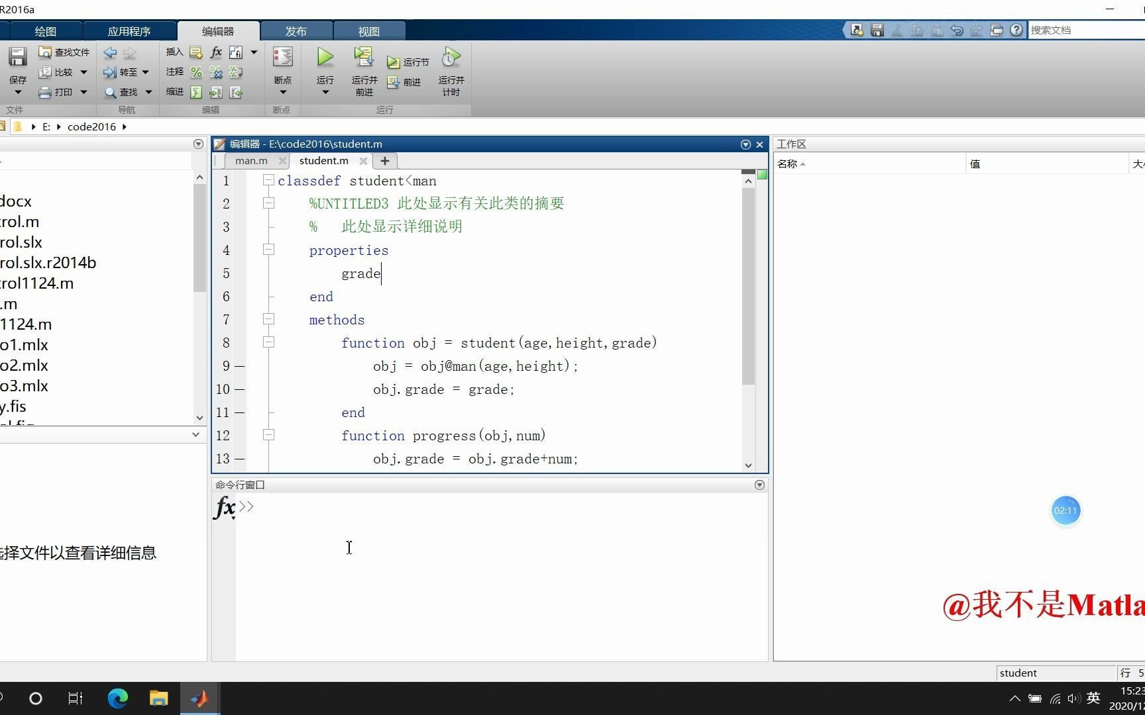Click the Save (保存) icon
Image resolution: width=1145 pixels, height=715 pixels.
click(17, 58)
